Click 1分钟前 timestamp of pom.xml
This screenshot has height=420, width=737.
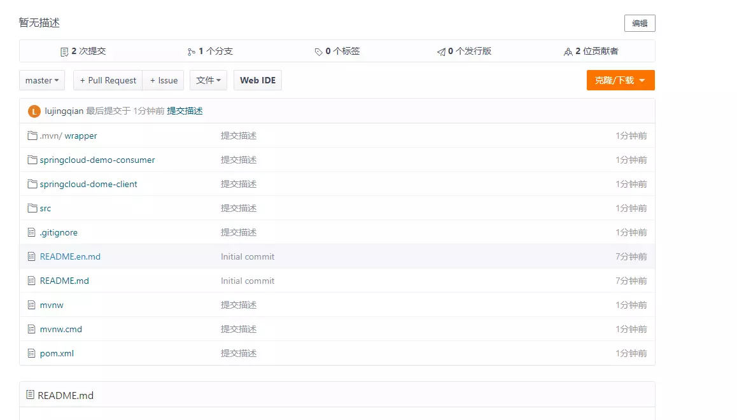631,353
